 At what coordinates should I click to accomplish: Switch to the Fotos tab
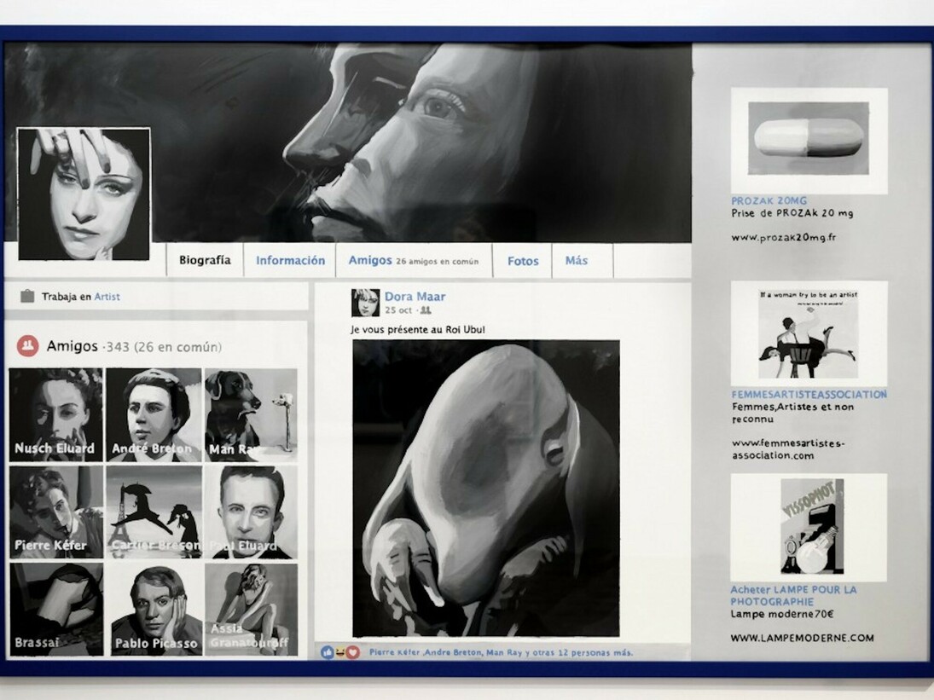[522, 261]
